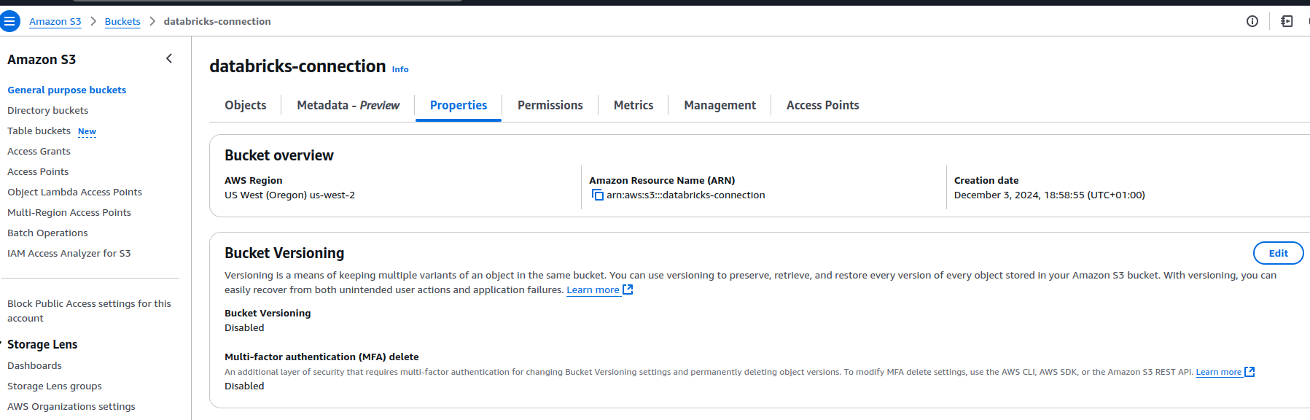The height and width of the screenshot is (420, 1310).
Task: Open Access Grants in sidebar
Action: [x=39, y=151]
